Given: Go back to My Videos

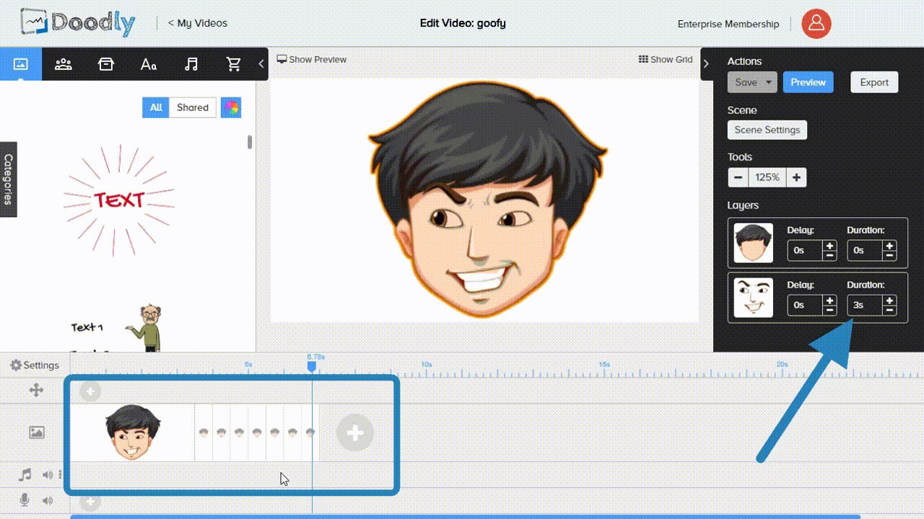Looking at the screenshot, I should (x=197, y=23).
